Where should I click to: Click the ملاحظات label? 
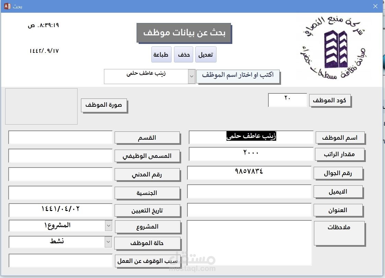339,233
